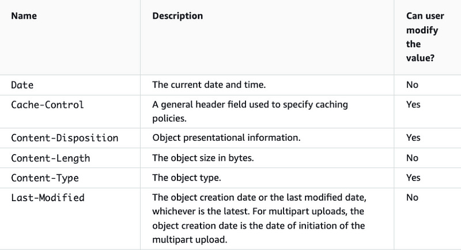461x250 pixels.
Task: Click the 'Yes' value in Cache-Control row
Action: [x=413, y=105]
